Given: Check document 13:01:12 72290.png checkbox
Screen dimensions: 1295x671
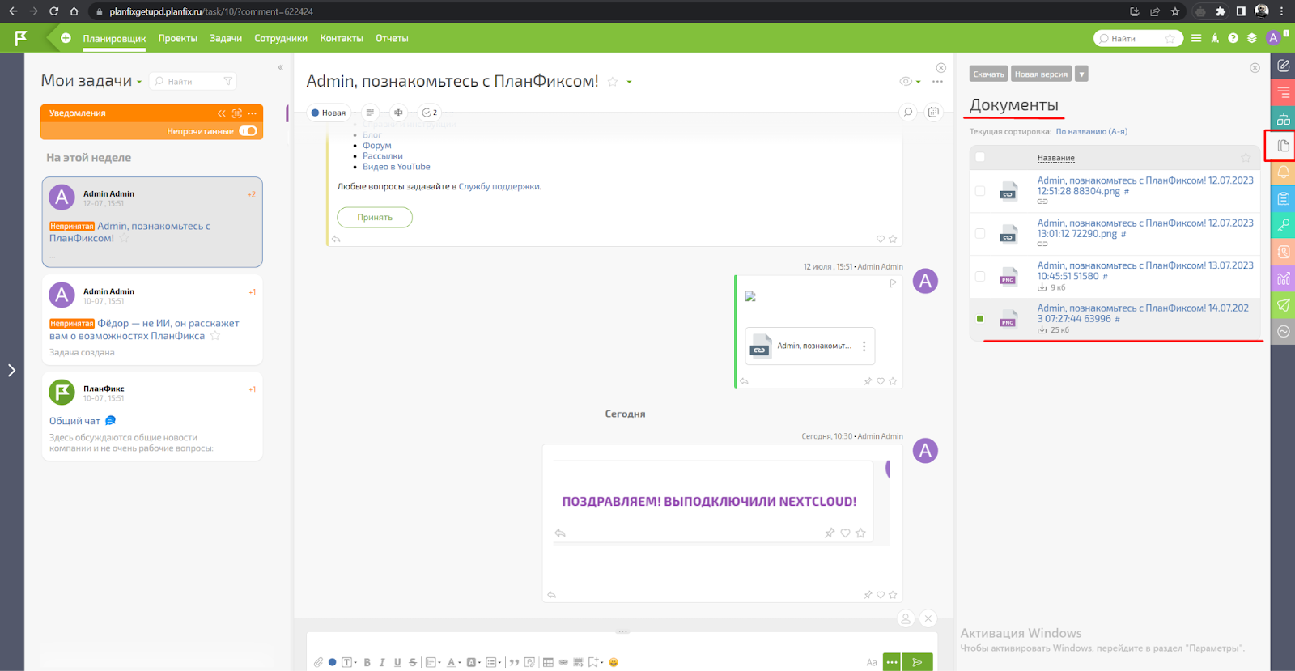Looking at the screenshot, I should [x=980, y=233].
